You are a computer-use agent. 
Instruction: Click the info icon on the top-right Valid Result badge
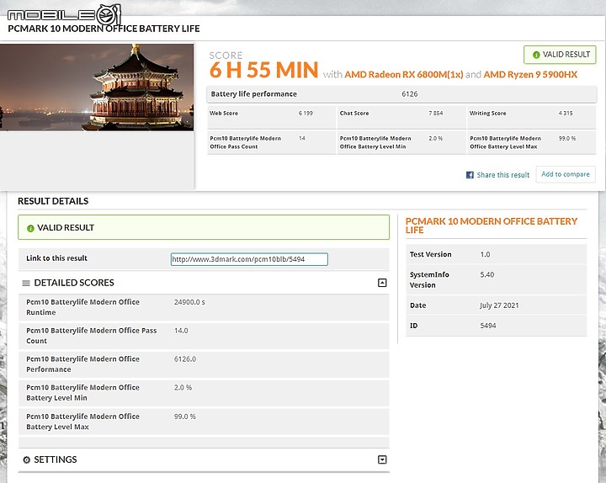[x=536, y=55]
